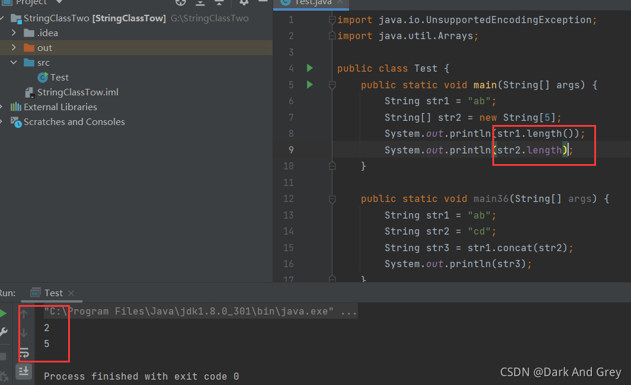Click 'str1.length()' on line 8

pyautogui.click(x=535, y=133)
